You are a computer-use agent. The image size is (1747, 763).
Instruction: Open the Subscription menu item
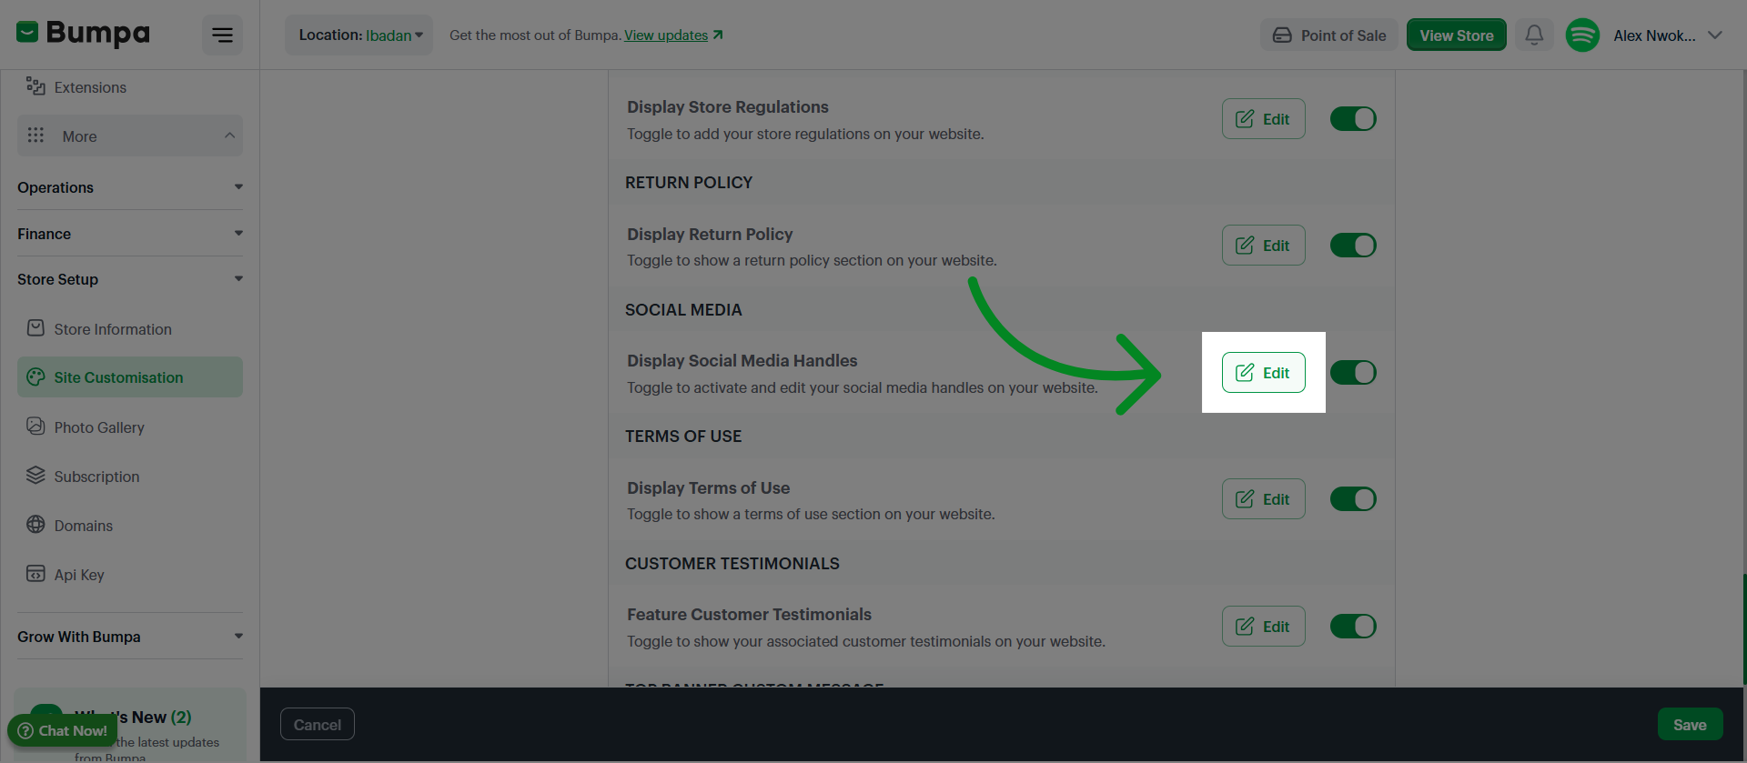coord(130,477)
